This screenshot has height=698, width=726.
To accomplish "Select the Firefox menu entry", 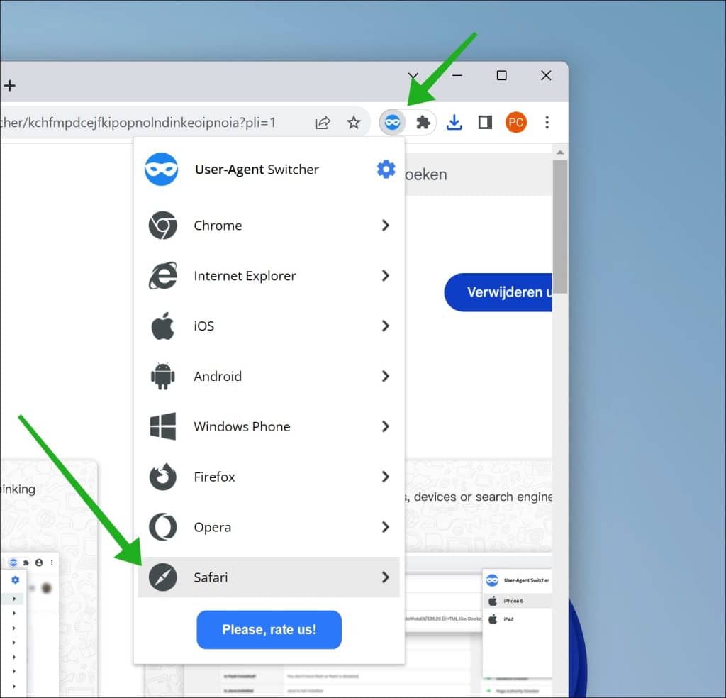I will point(269,477).
